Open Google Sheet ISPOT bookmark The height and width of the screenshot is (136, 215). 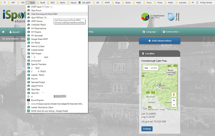[x=57, y=39]
